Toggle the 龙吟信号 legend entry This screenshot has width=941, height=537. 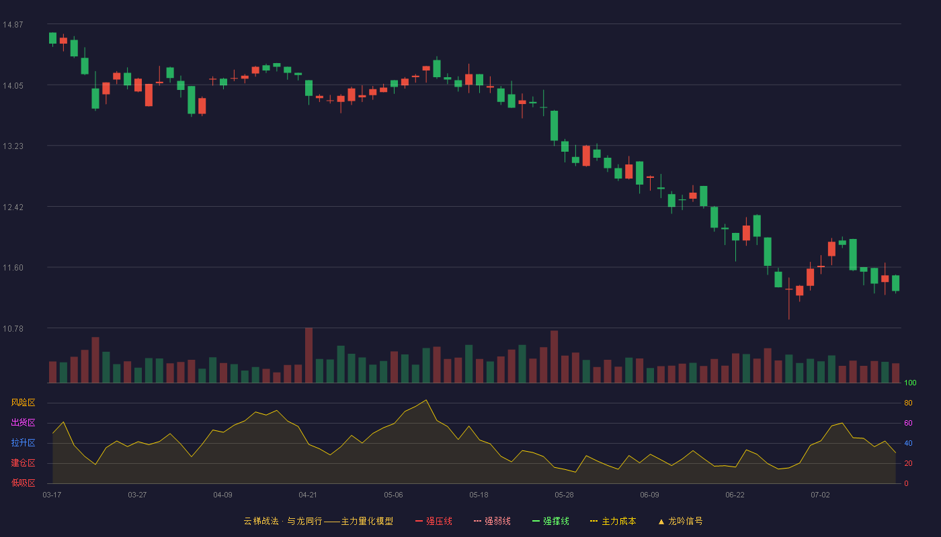[x=680, y=521]
